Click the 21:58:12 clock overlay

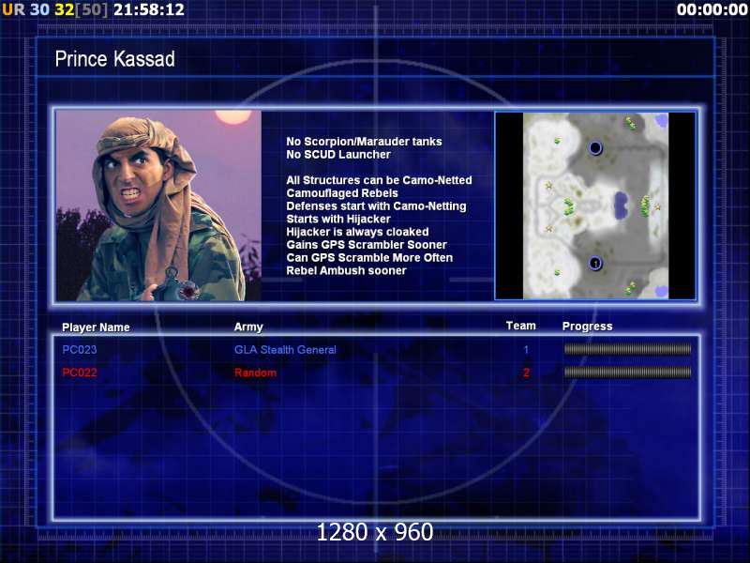pos(149,9)
